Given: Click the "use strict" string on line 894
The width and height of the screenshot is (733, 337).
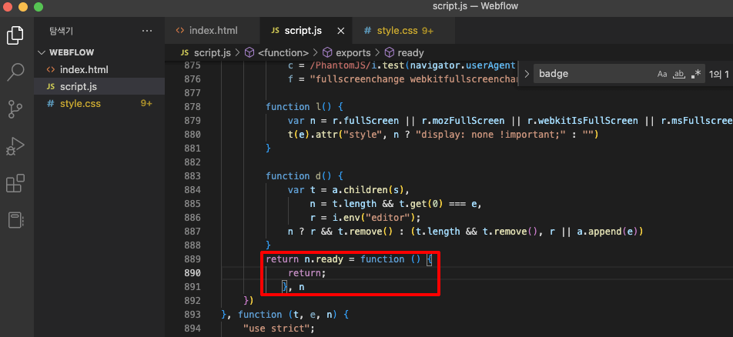Looking at the screenshot, I should 277,328.
